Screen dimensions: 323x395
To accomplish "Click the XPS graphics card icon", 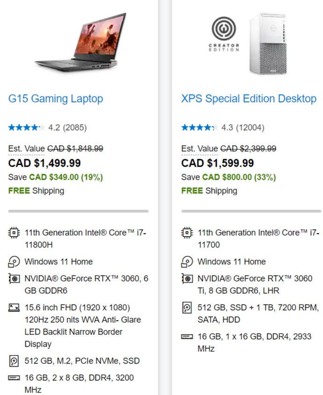I will point(187,278).
